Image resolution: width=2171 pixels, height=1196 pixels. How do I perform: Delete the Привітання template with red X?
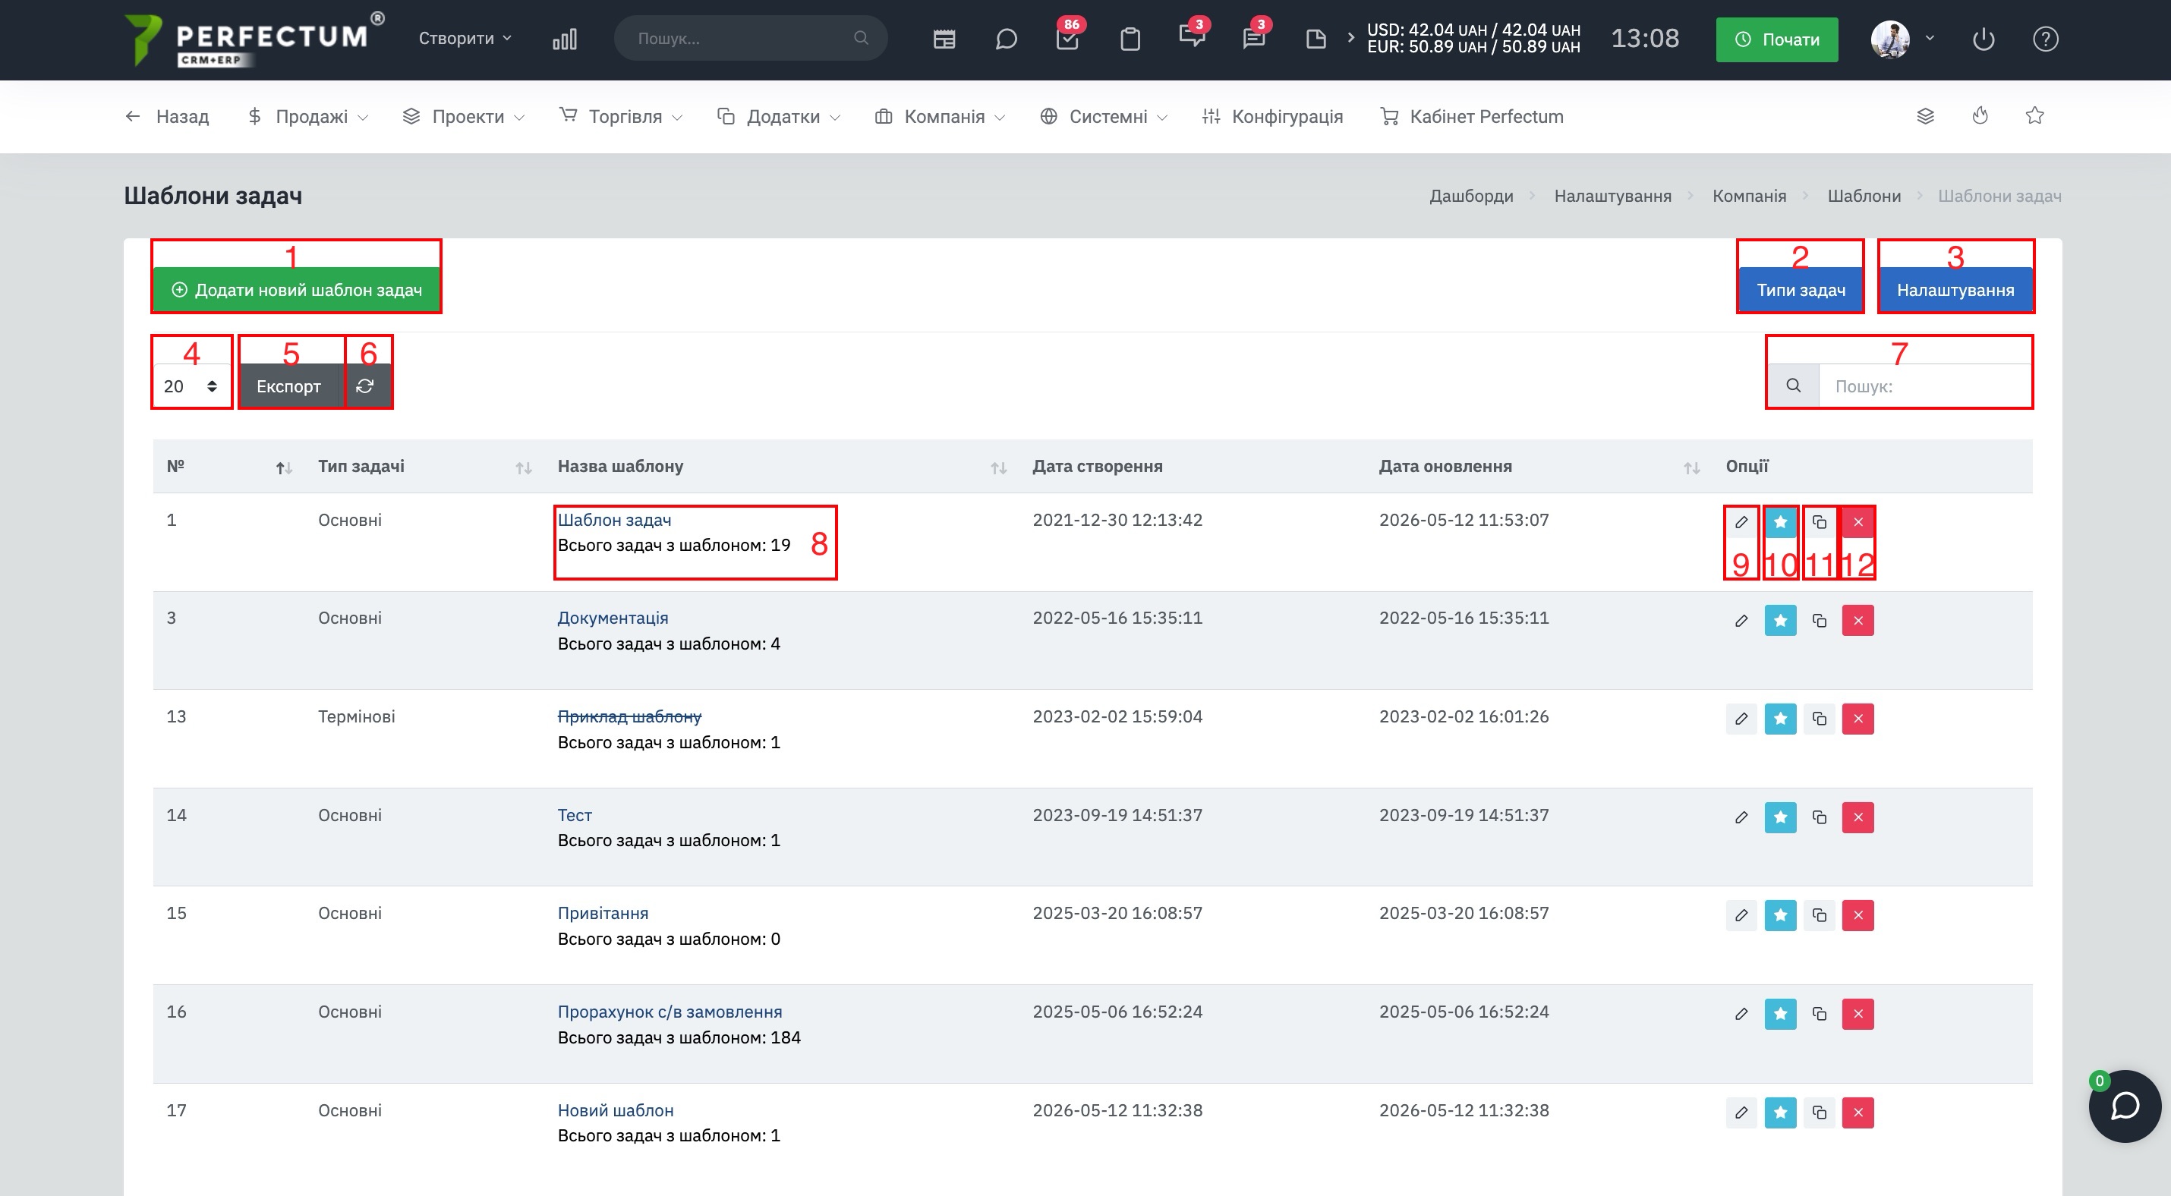coord(1857,915)
